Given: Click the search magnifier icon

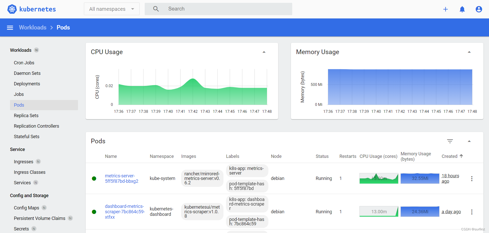Looking at the screenshot, I should [x=156, y=9].
